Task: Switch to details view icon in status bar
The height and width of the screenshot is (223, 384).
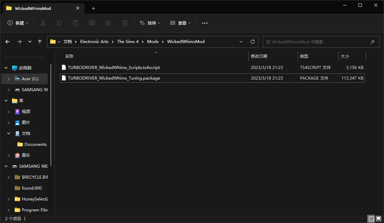Action: coord(371,219)
